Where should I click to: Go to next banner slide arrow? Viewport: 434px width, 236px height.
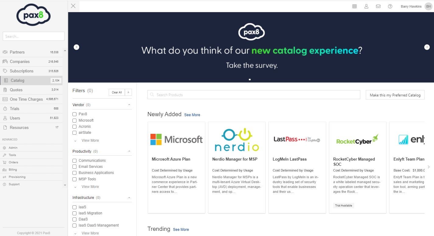pos(427,47)
